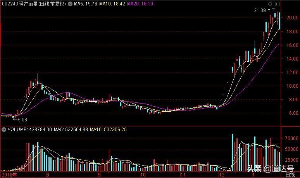This screenshot has height=178, width=300.
Task: Click the 18.00 price axis label
Action: tap(292, 31)
